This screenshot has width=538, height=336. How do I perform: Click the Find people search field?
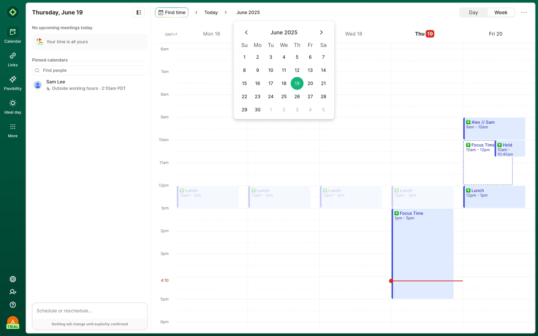tap(90, 70)
